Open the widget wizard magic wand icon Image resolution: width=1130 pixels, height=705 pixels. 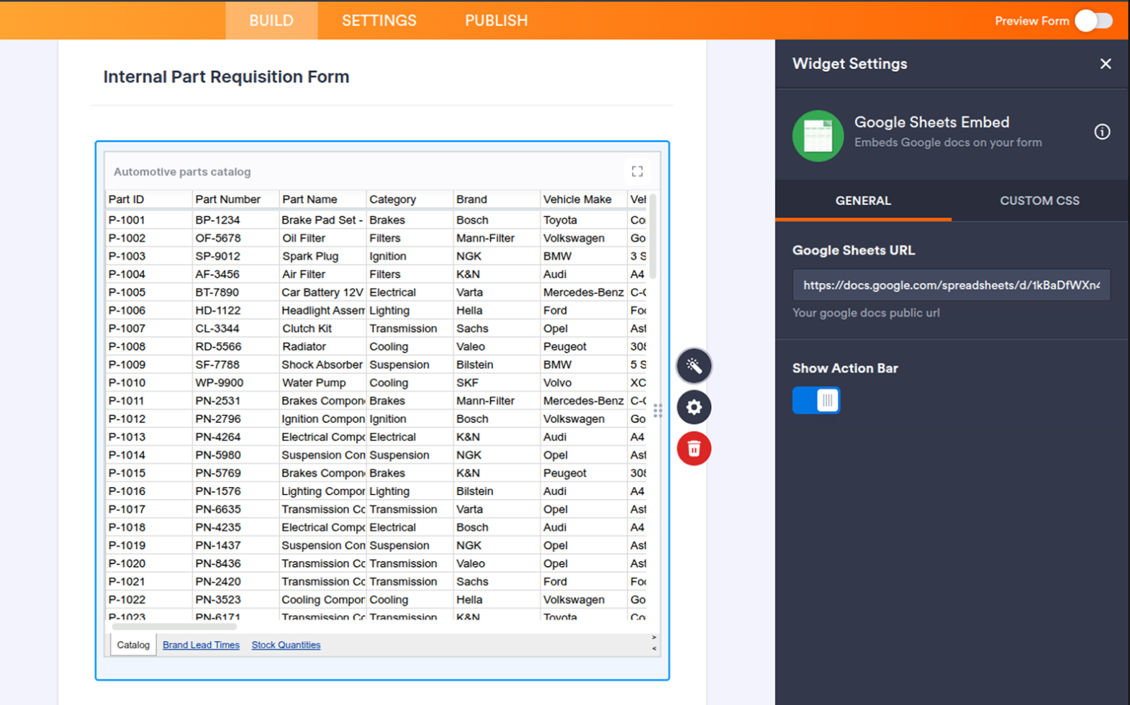(x=694, y=366)
